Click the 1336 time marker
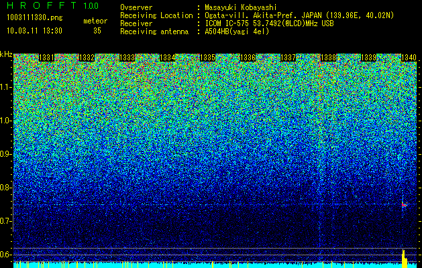Viewport: 422px width, 268px height. click(248, 58)
